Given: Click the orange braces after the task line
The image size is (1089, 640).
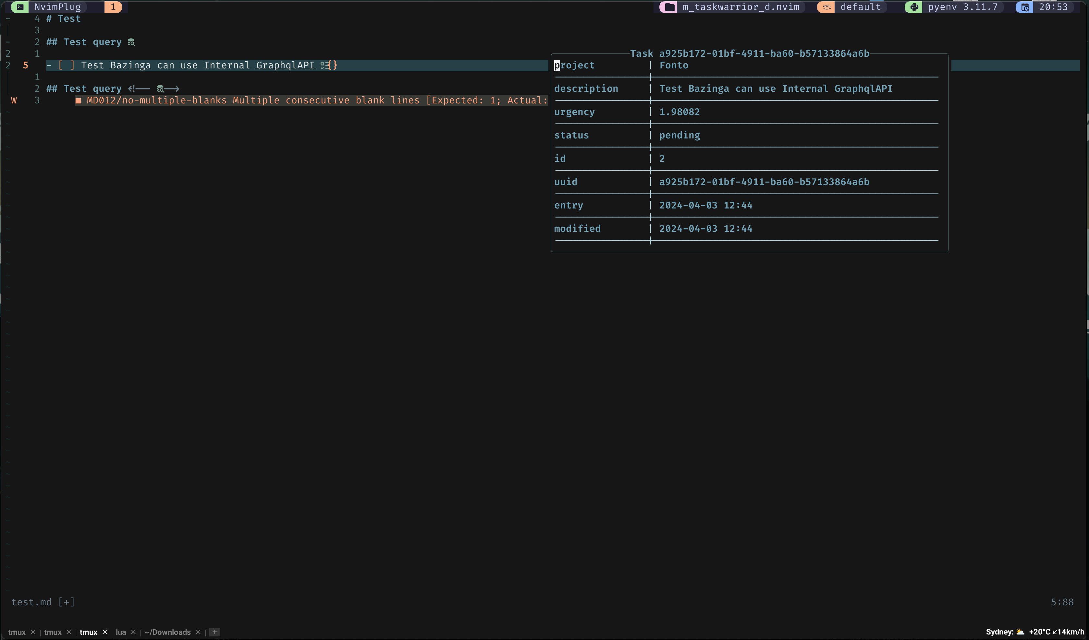Looking at the screenshot, I should [333, 65].
